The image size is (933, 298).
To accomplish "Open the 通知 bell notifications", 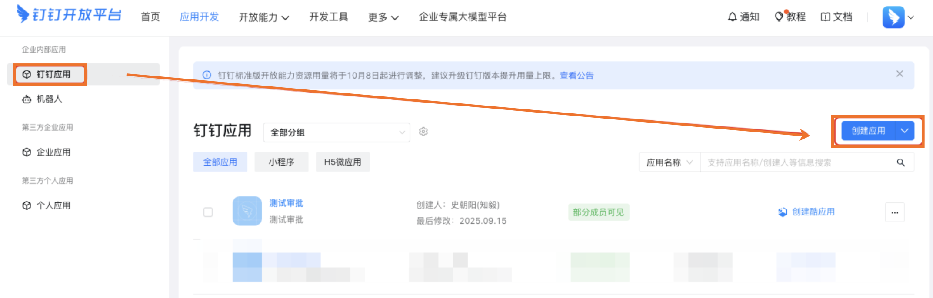I will 743,17.
